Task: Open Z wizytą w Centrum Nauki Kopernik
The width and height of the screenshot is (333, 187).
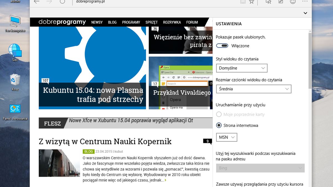Action: (x=105, y=141)
